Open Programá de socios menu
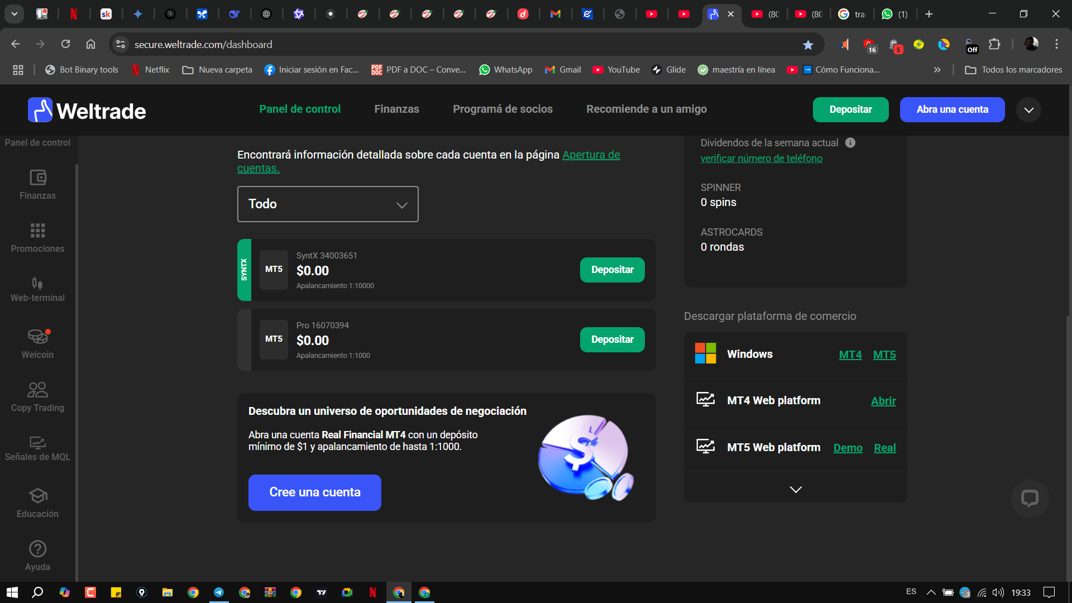Screen dimensions: 1072x603 [502, 109]
